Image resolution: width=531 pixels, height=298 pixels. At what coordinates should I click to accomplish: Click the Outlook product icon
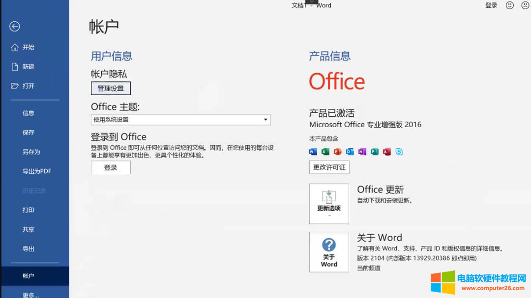click(x=350, y=152)
